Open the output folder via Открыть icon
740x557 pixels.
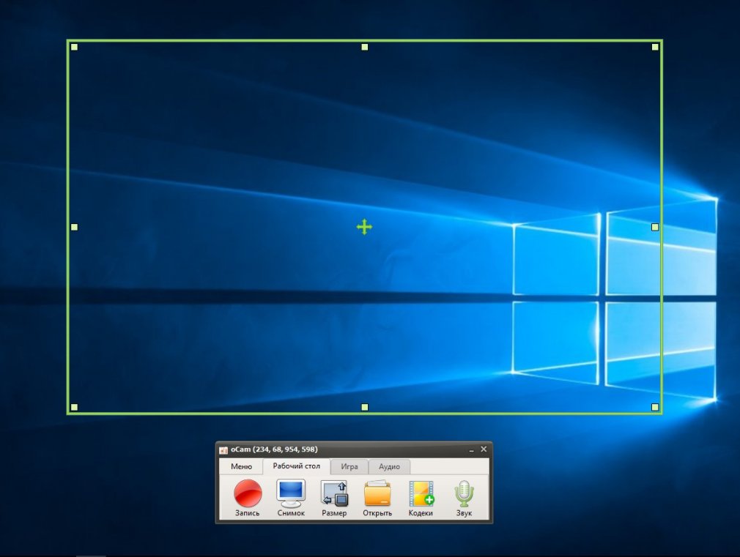[x=377, y=498]
